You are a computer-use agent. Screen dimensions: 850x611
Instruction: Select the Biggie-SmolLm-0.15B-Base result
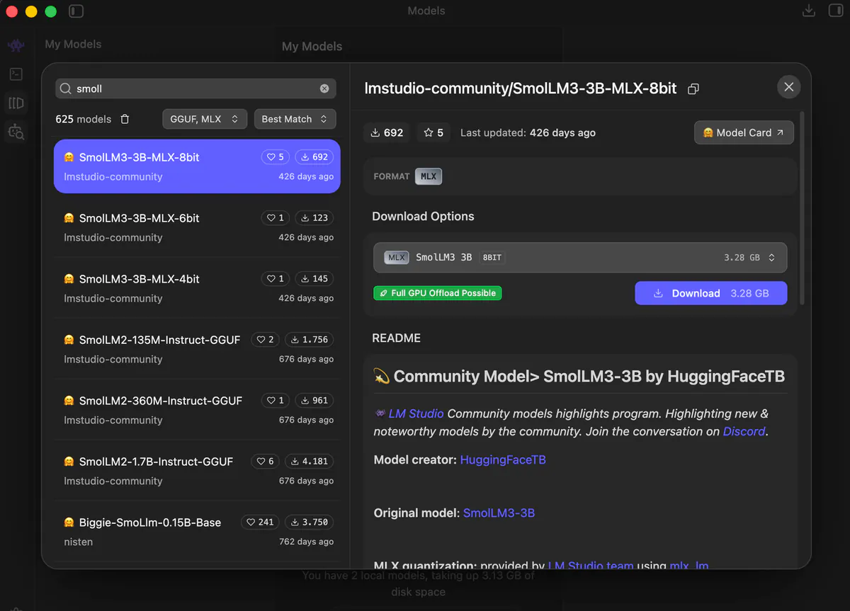click(x=197, y=532)
